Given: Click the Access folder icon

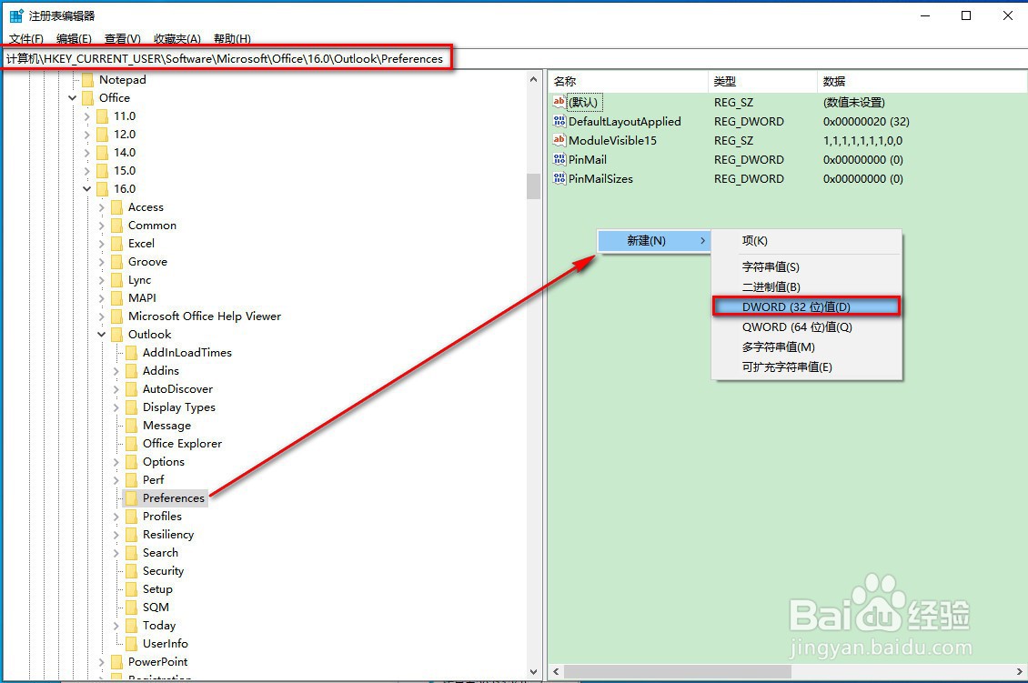Looking at the screenshot, I should point(116,207).
